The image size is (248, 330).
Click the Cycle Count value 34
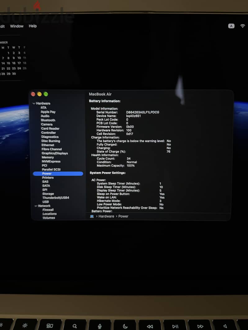point(129,159)
